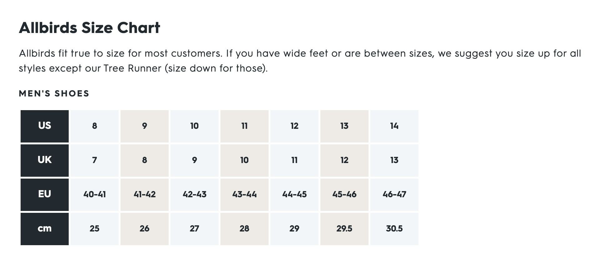Image resolution: width=594 pixels, height=257 pixels.
Task: Select the 25 cm cell
Action: click(95, 229)
